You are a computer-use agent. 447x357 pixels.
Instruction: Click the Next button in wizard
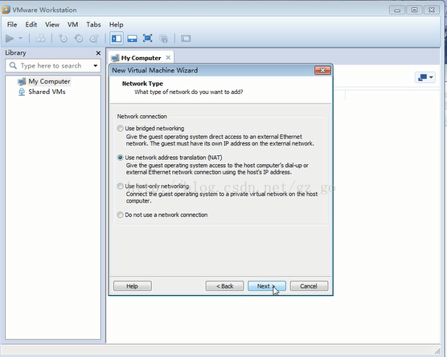[x=267, y=286]
